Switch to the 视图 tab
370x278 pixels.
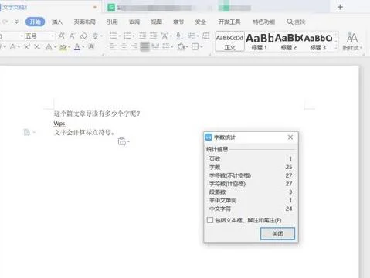pos(156,22)
